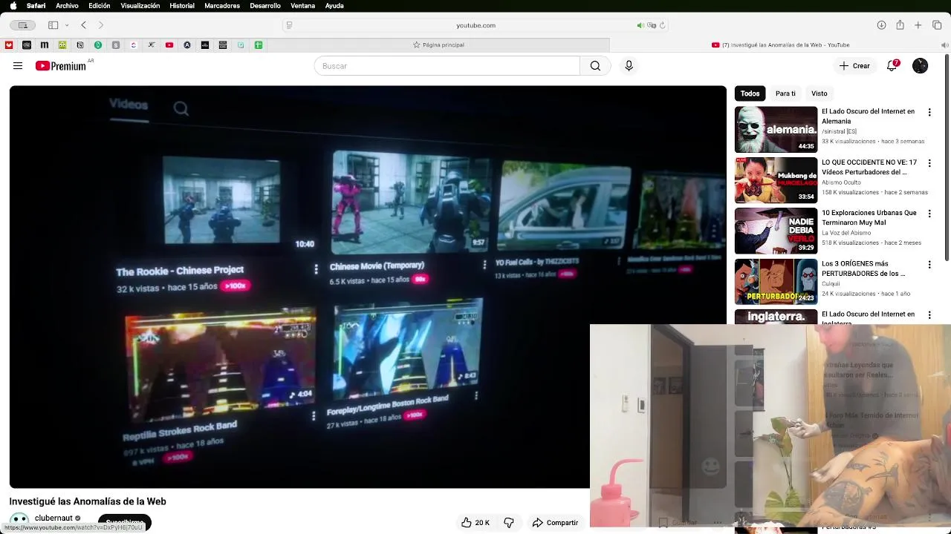Open the Ventana menu

302,6
